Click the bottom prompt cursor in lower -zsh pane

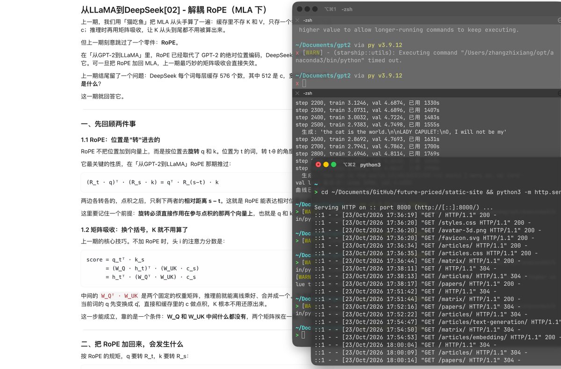pos(303,335)
